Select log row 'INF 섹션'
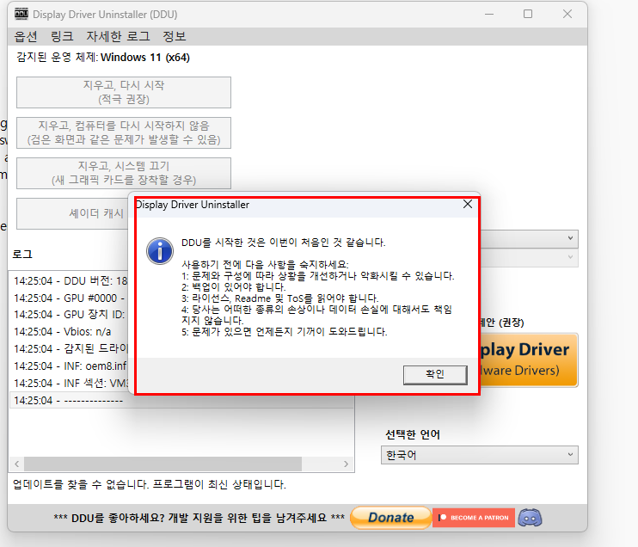638x547 pixels. [70, 383]
